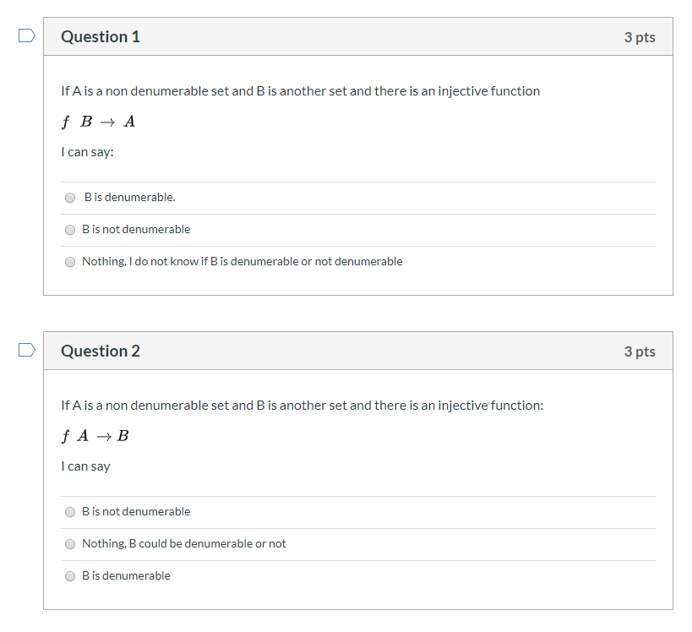Select 'B is denumerable' in Question 2
The width and height of the screenshot is (692, 632).
[x=70, y=575]
